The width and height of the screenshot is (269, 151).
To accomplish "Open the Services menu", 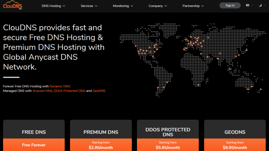I will [x=89, y=6].
